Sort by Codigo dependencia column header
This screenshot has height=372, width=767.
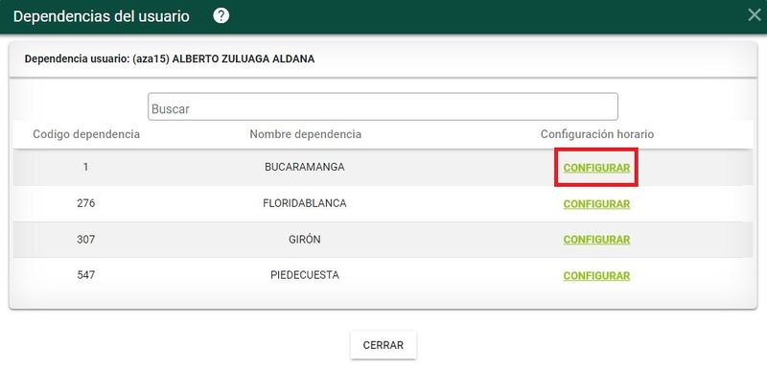point(86,134)
